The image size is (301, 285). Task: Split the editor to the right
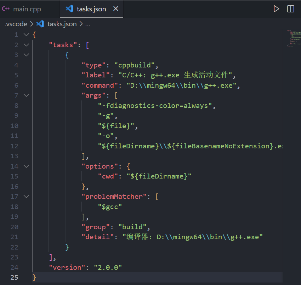[x=290, y=9]
